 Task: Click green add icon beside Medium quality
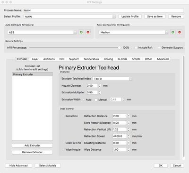(173, 32)
